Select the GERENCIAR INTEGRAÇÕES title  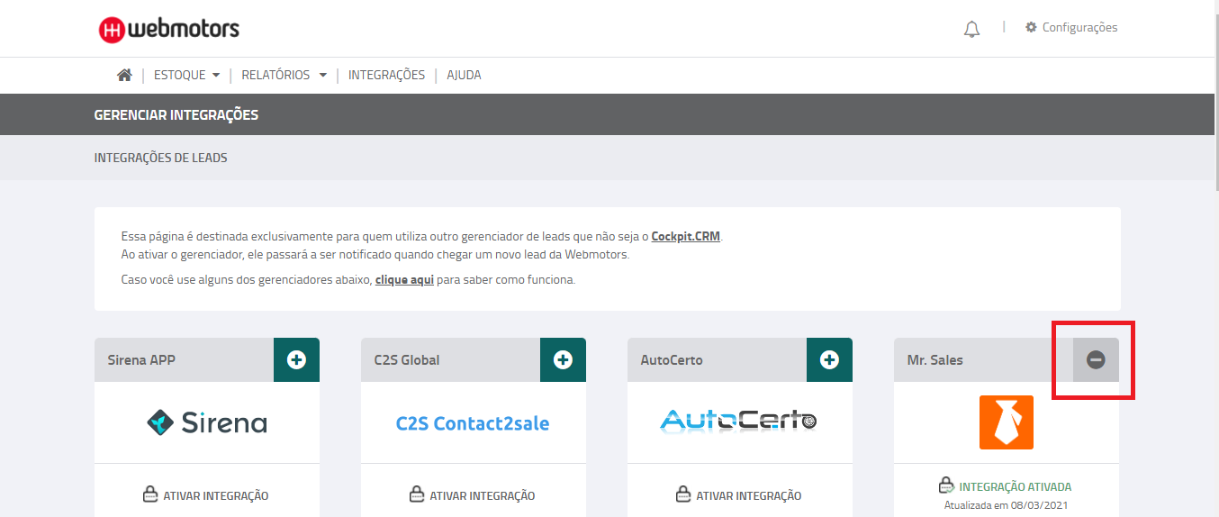tap(176, 115)
